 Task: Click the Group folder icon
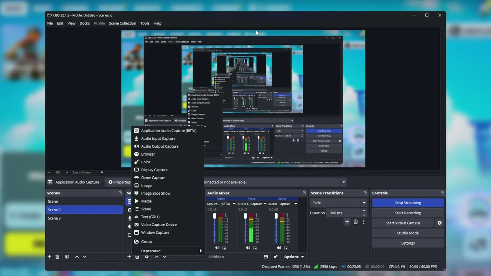136,242
